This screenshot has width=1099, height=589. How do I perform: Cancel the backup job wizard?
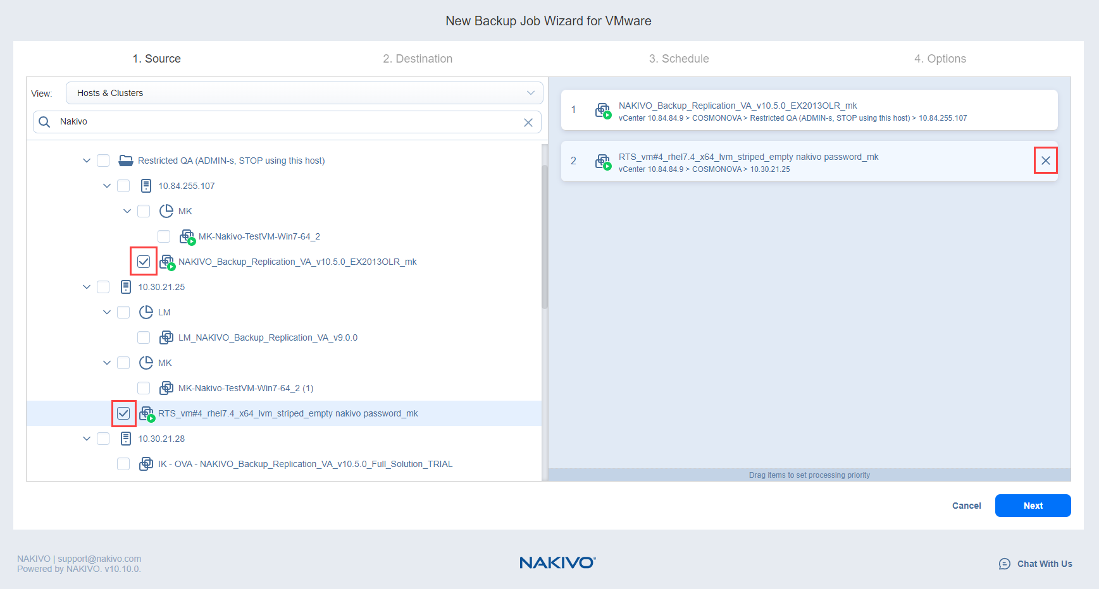(966, 506)
